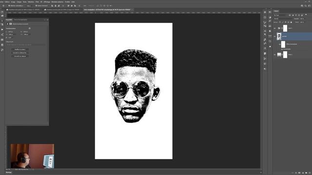Hide the selected portrait smart object layer
Screen dimensions: 312x175
274,36
